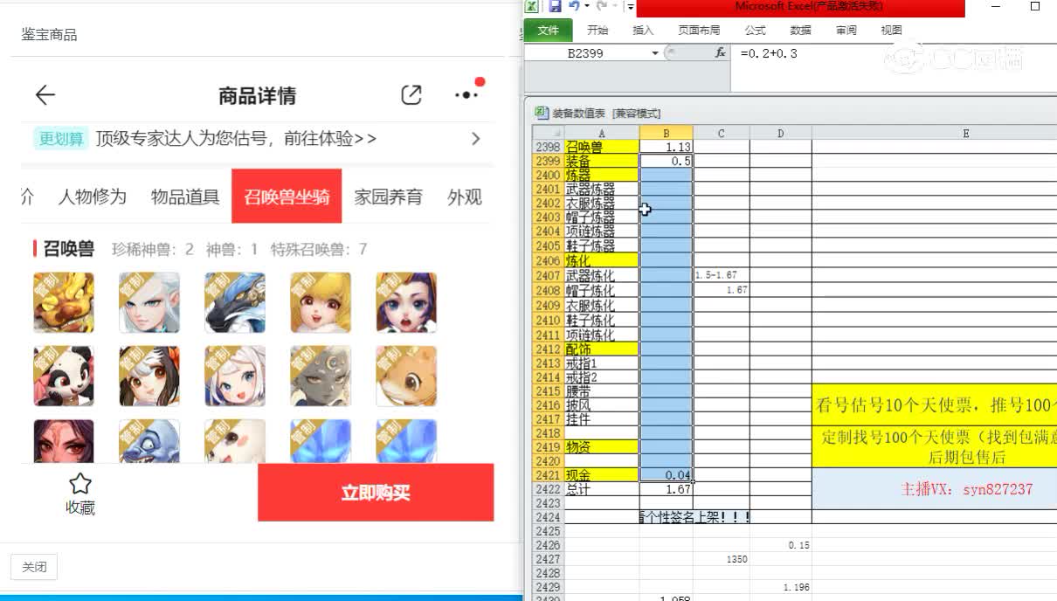
Task: Open the Excel 插入 ribbon tab
Action: click(x=643, y=30)
